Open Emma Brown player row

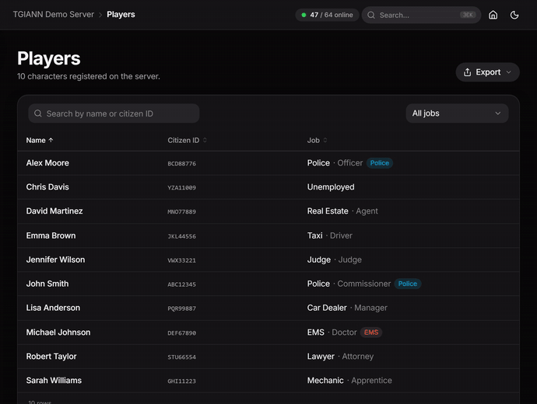tap(268, 235)
